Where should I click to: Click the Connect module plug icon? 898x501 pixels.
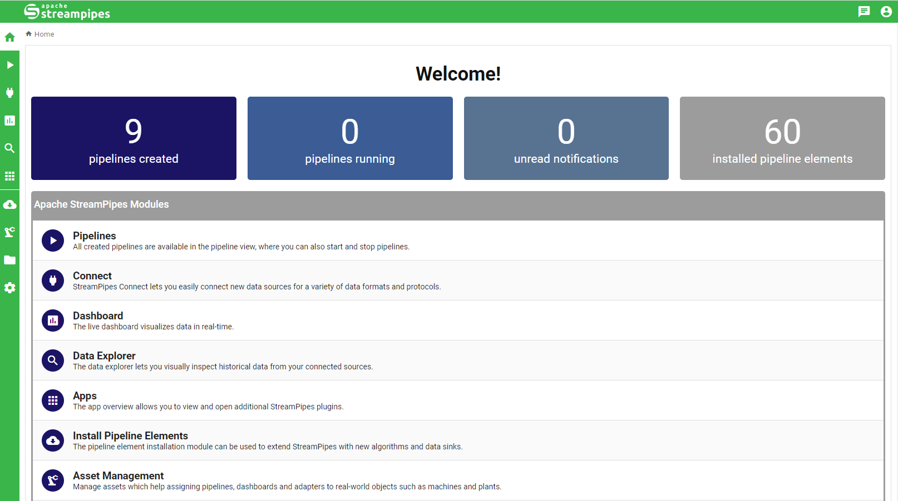click(x=53, y=280)
